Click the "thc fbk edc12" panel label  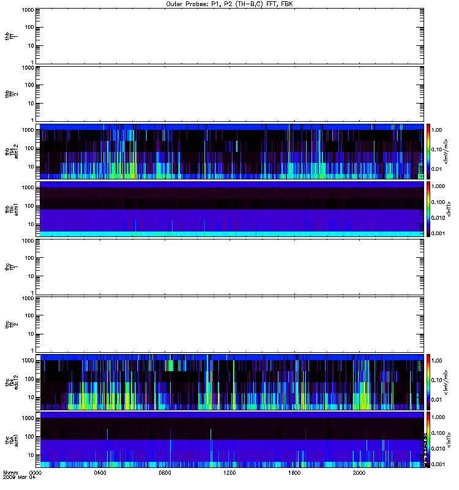click(x=12, y=382)
